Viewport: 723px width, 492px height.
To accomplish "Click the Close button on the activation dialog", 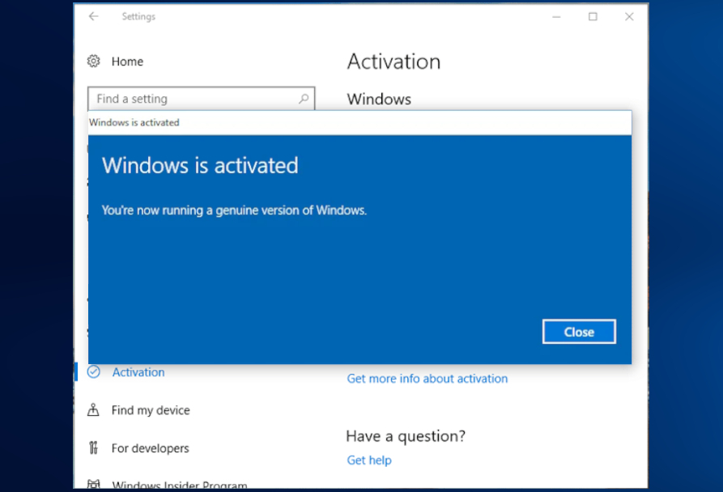I will 578,331.
